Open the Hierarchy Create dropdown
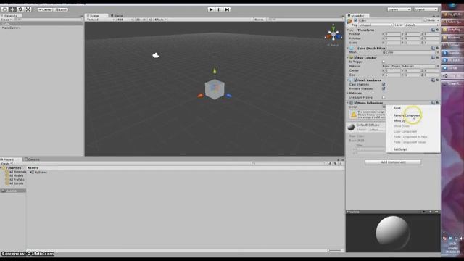Image resolution: width=464 pixels, height=261 pixels. click(x=6, y=20)
